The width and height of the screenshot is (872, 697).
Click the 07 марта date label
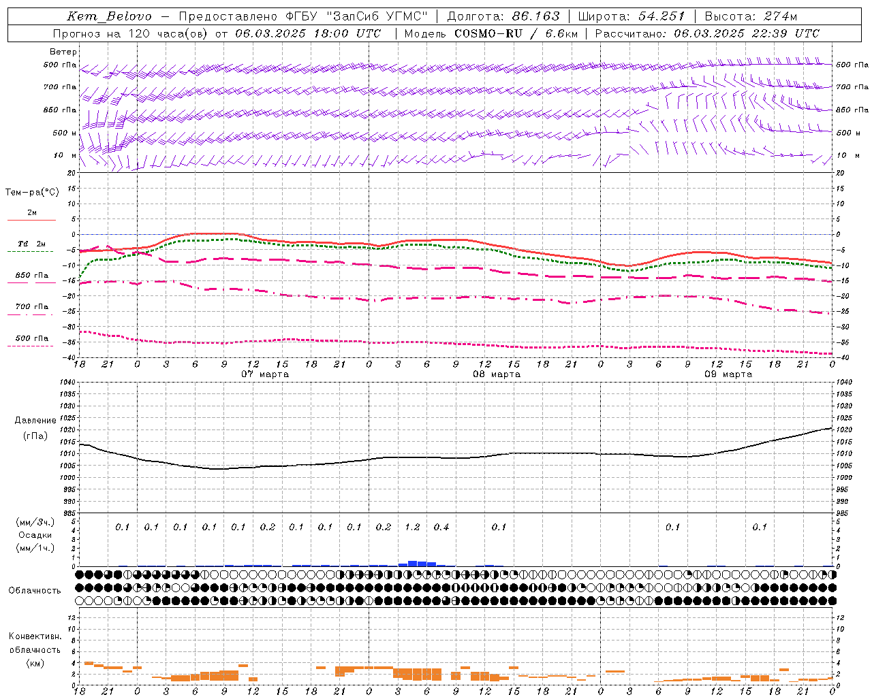click(265, 374)
